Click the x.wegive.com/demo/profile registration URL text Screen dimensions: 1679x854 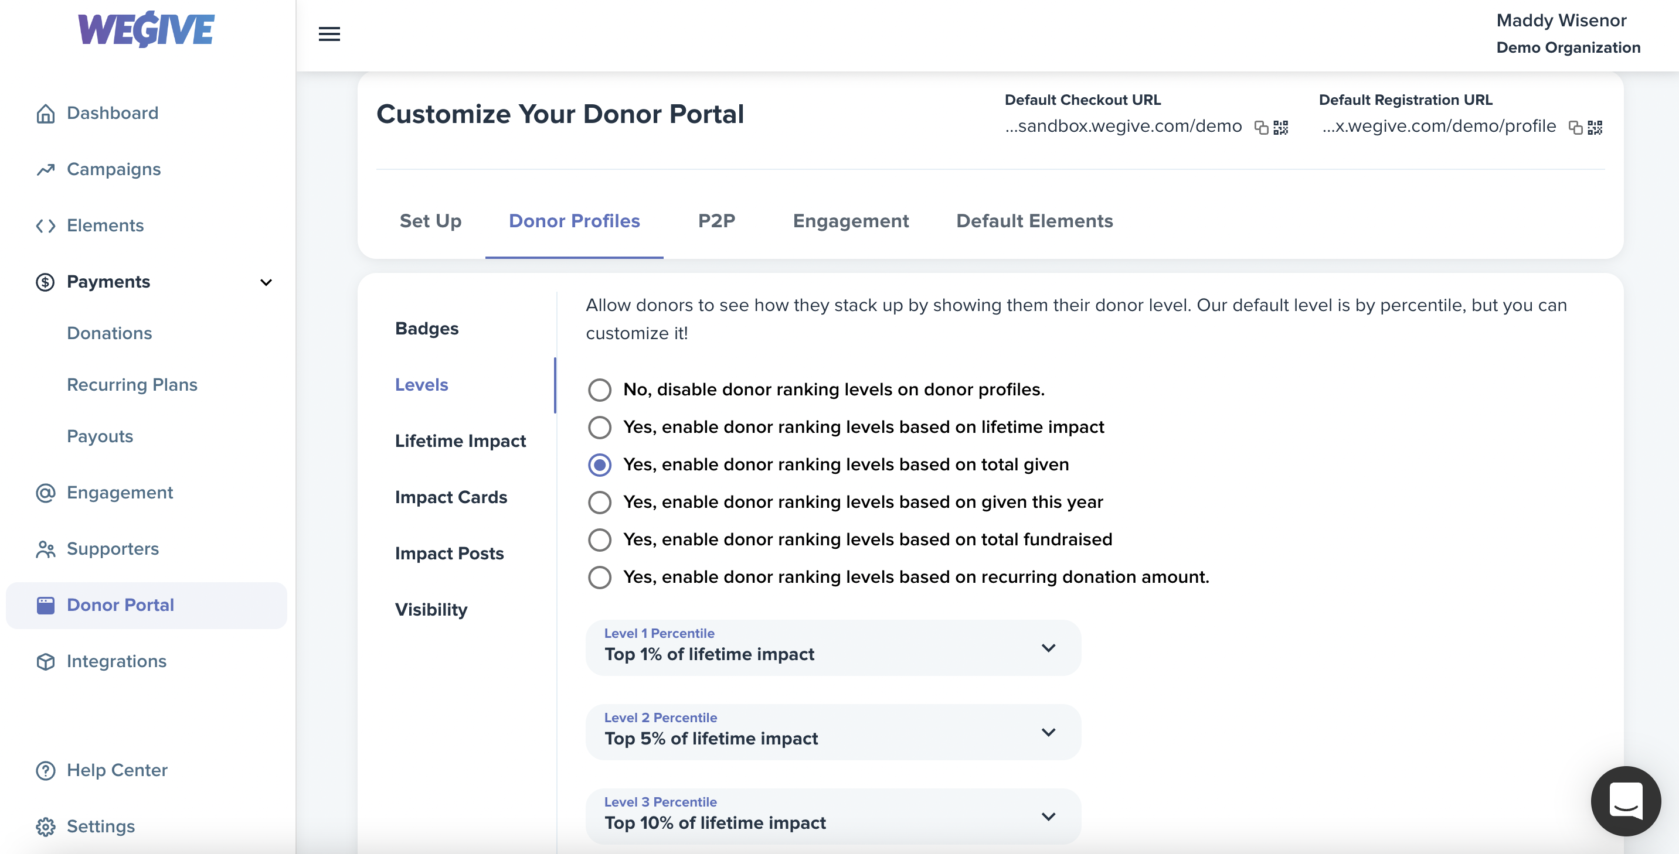[1439, 127]
